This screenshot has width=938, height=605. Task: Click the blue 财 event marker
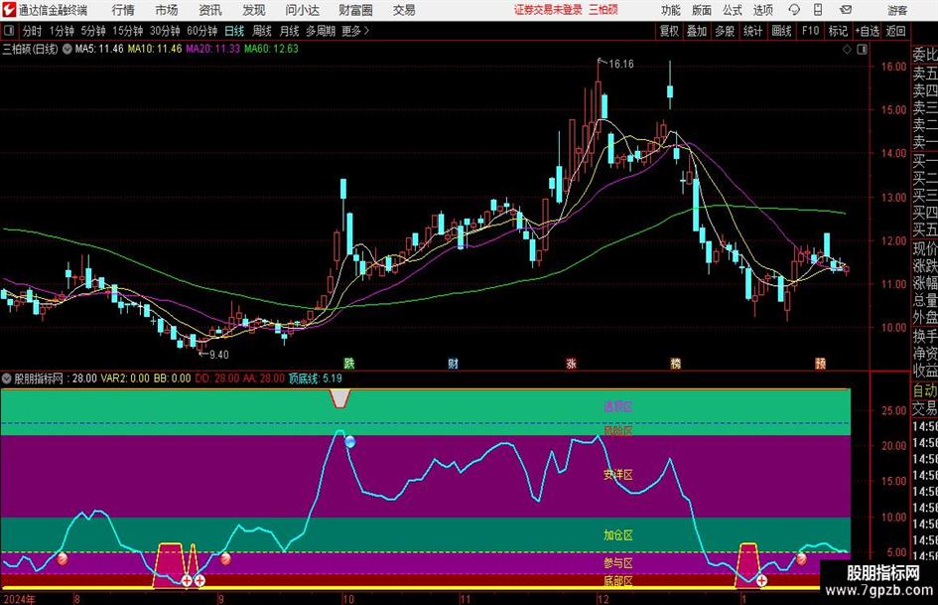(x=453, y=363)
